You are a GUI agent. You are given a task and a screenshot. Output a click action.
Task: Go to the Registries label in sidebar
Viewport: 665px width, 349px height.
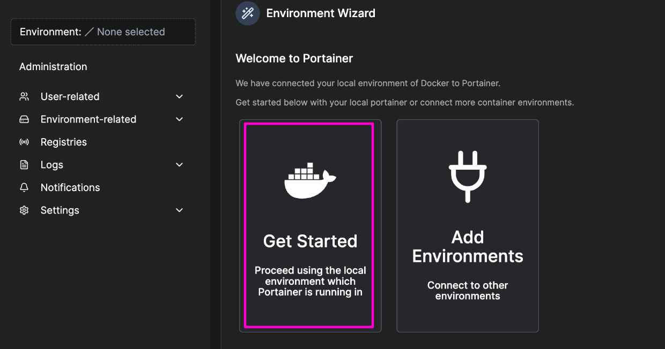64,142
